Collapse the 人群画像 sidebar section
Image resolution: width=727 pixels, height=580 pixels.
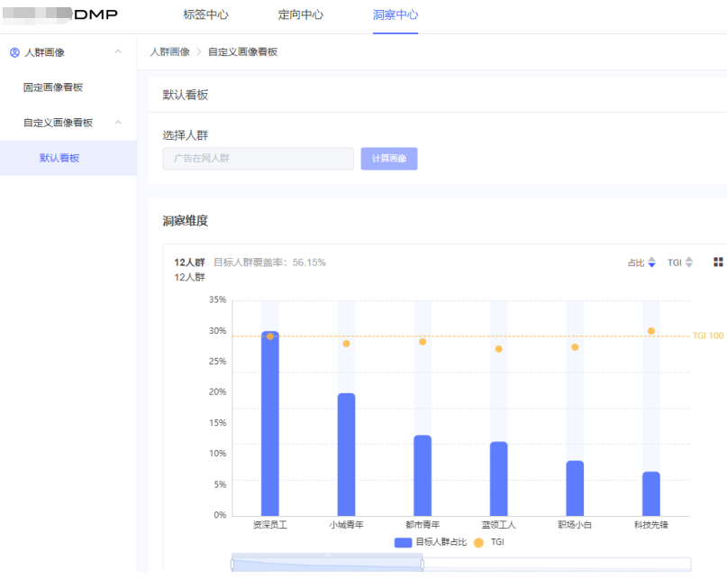118,52
